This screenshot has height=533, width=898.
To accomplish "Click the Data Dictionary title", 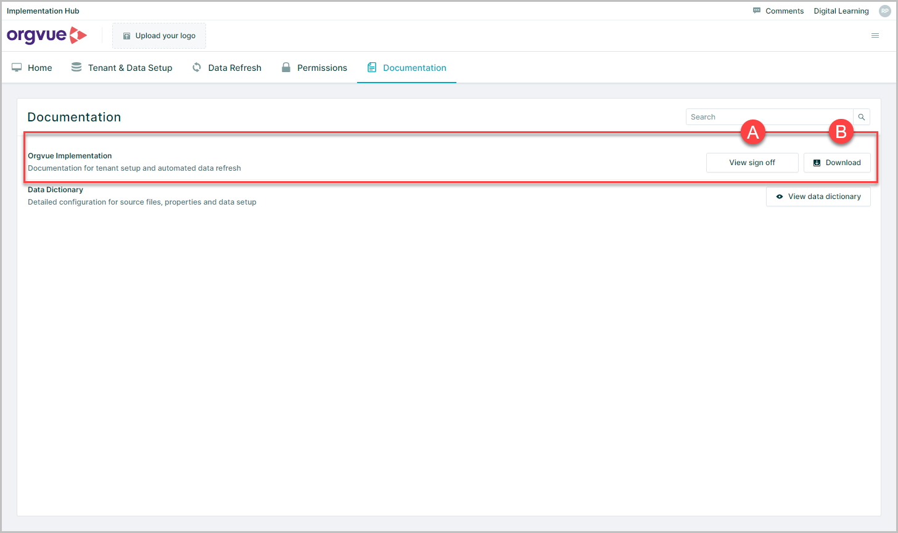I will 56,190.
